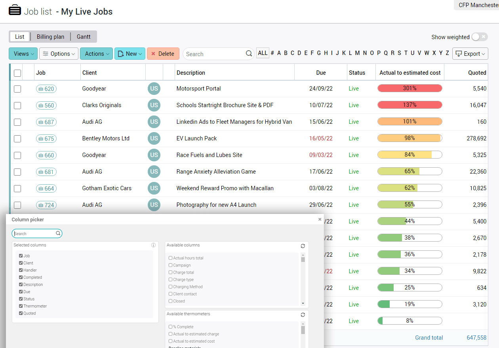Click the grand total value 647,558

477,338
